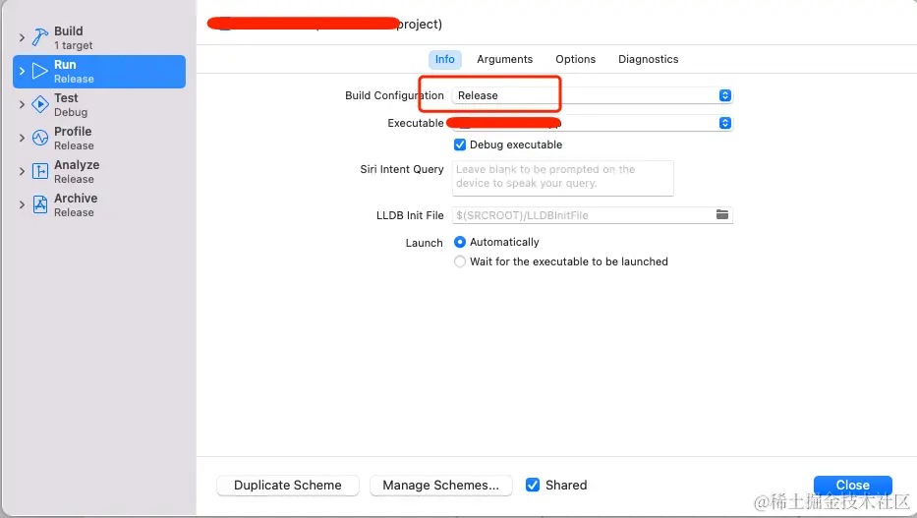Expand the Archive action chevron
Viewport: 917px width, 518px height.
(22, 204)
